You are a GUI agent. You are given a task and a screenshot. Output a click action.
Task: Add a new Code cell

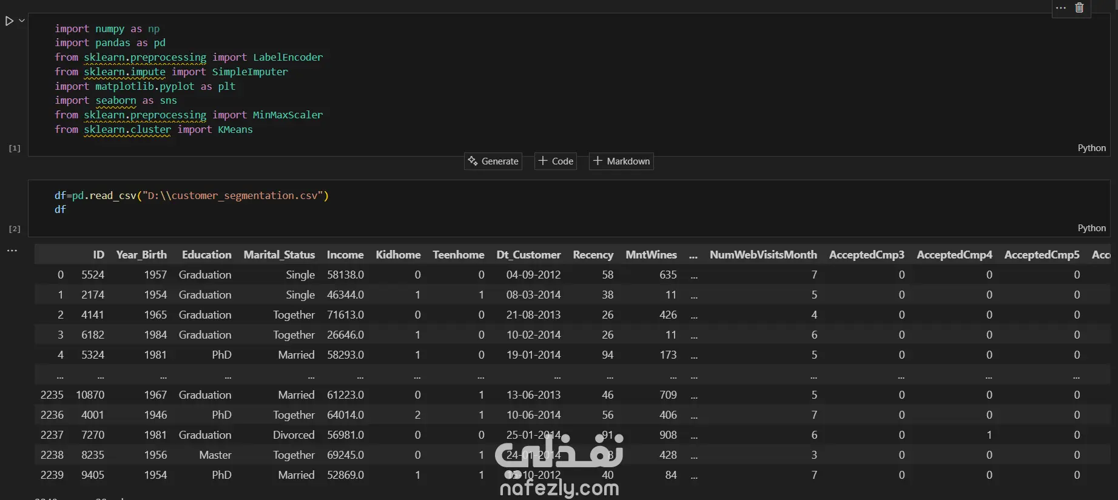tap(556, 161)
